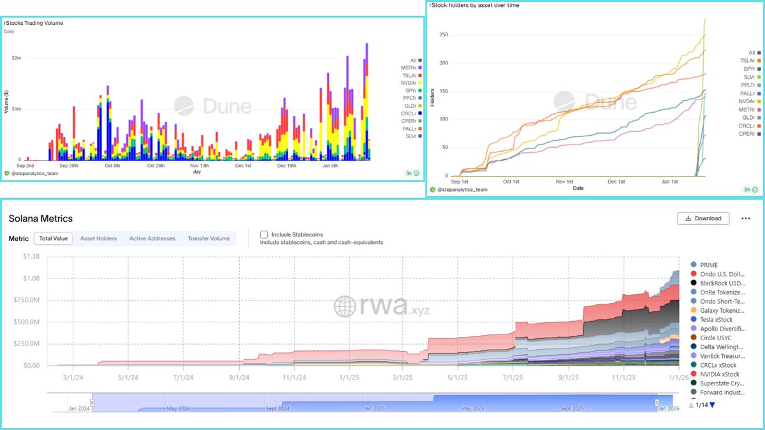Switch to the Transfer Volume metric tab
Viewport: 765px width, 430px height.
tap(208, 238)
